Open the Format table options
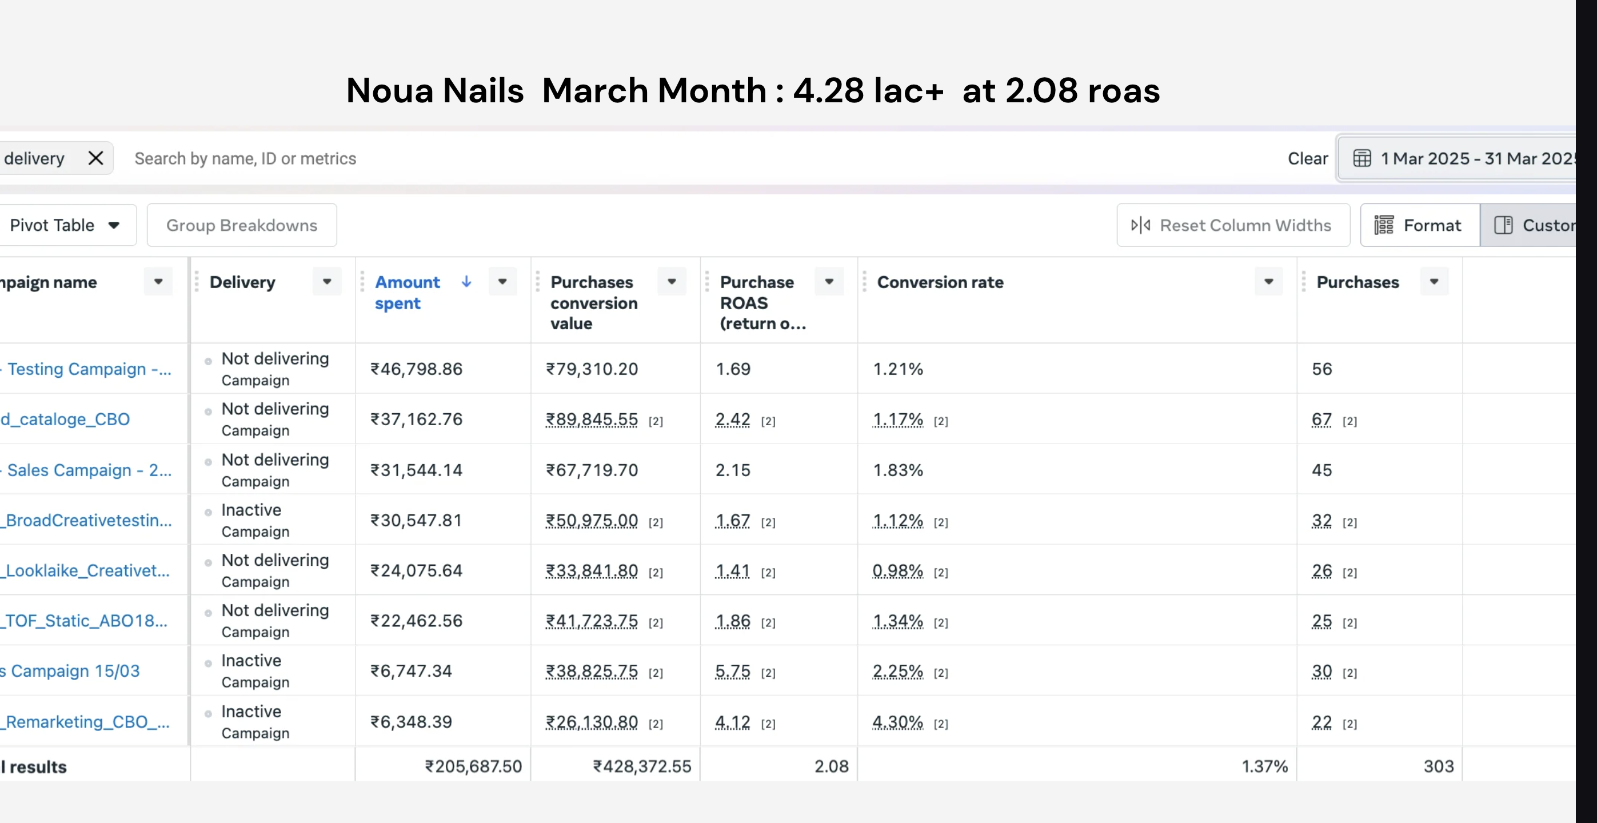This screenshot has height=823, width=1597. point(1419,225)
